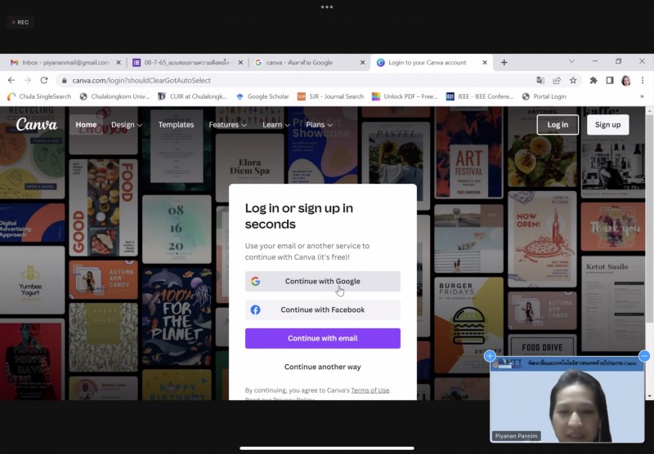
Task: Click the Canva logo
Action: pyautogui.click(x=37, y=124)
